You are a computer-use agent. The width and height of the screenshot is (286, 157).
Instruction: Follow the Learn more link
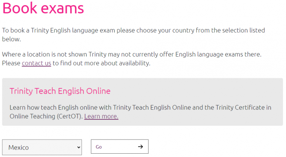(x=101, y=116)
